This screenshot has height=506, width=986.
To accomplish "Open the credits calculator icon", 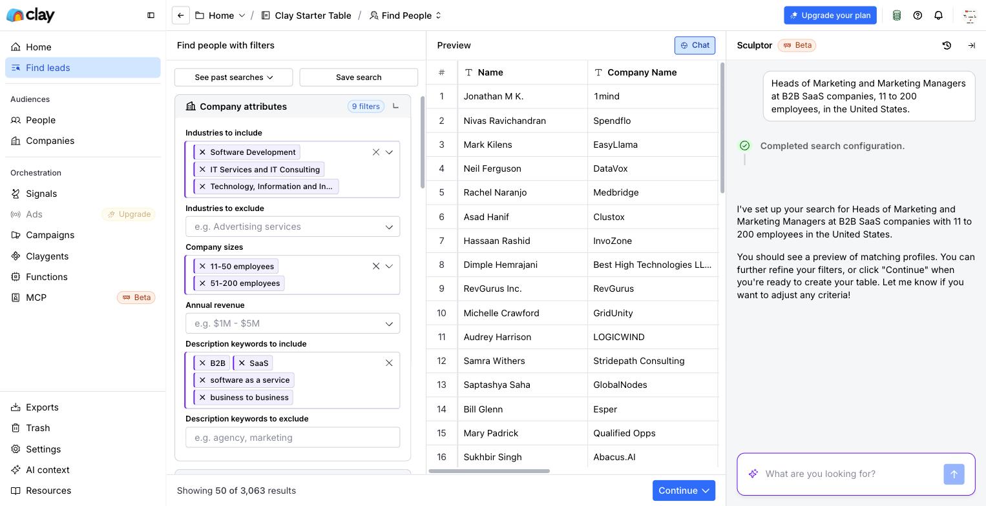I will [897, 15].
